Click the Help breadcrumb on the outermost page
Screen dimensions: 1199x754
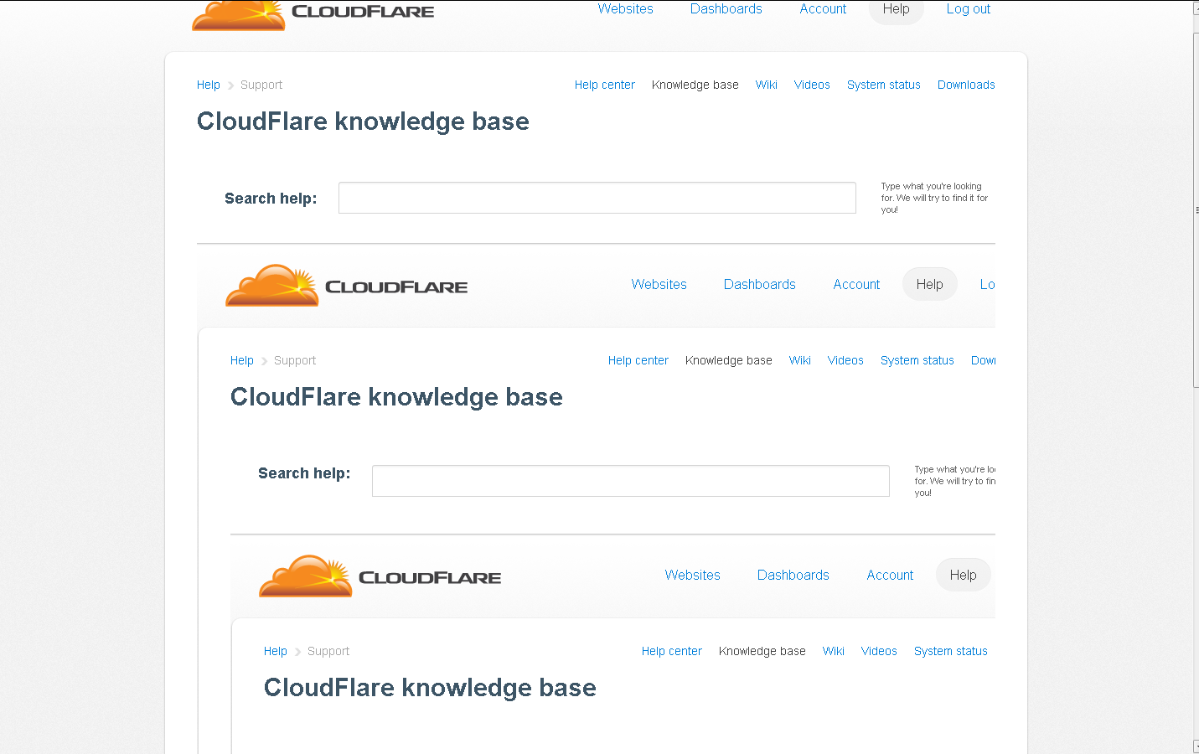click(209, 85)
